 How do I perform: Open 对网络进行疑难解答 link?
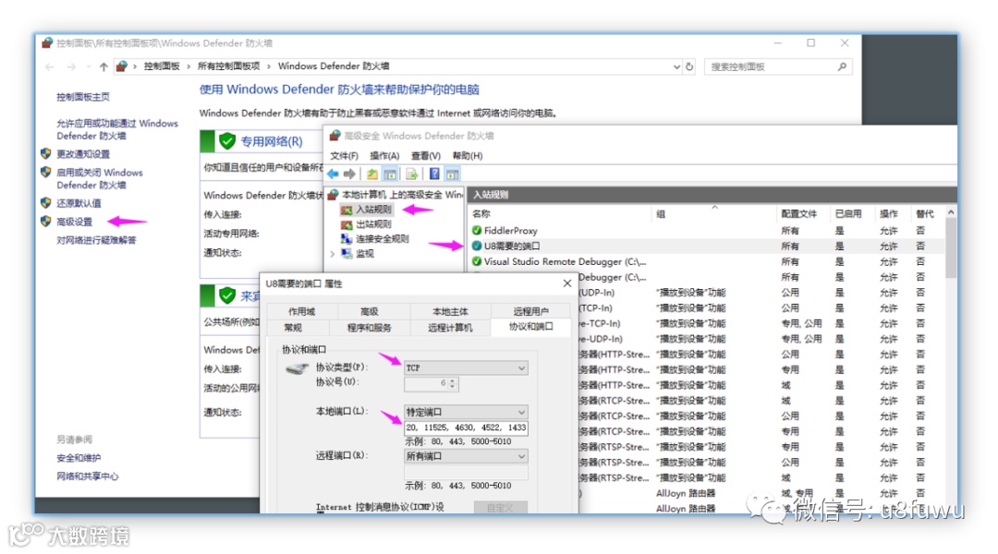[x=96, y=240]
